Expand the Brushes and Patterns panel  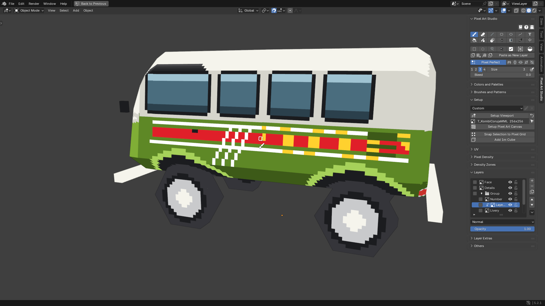[502, 92]
